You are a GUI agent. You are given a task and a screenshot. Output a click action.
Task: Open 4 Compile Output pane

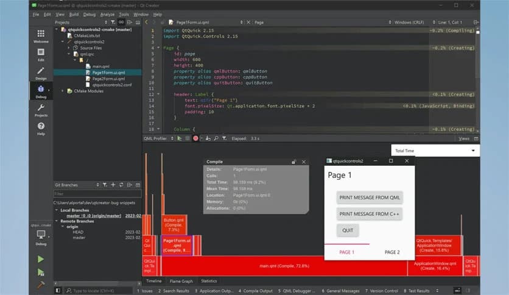point(256,291)
